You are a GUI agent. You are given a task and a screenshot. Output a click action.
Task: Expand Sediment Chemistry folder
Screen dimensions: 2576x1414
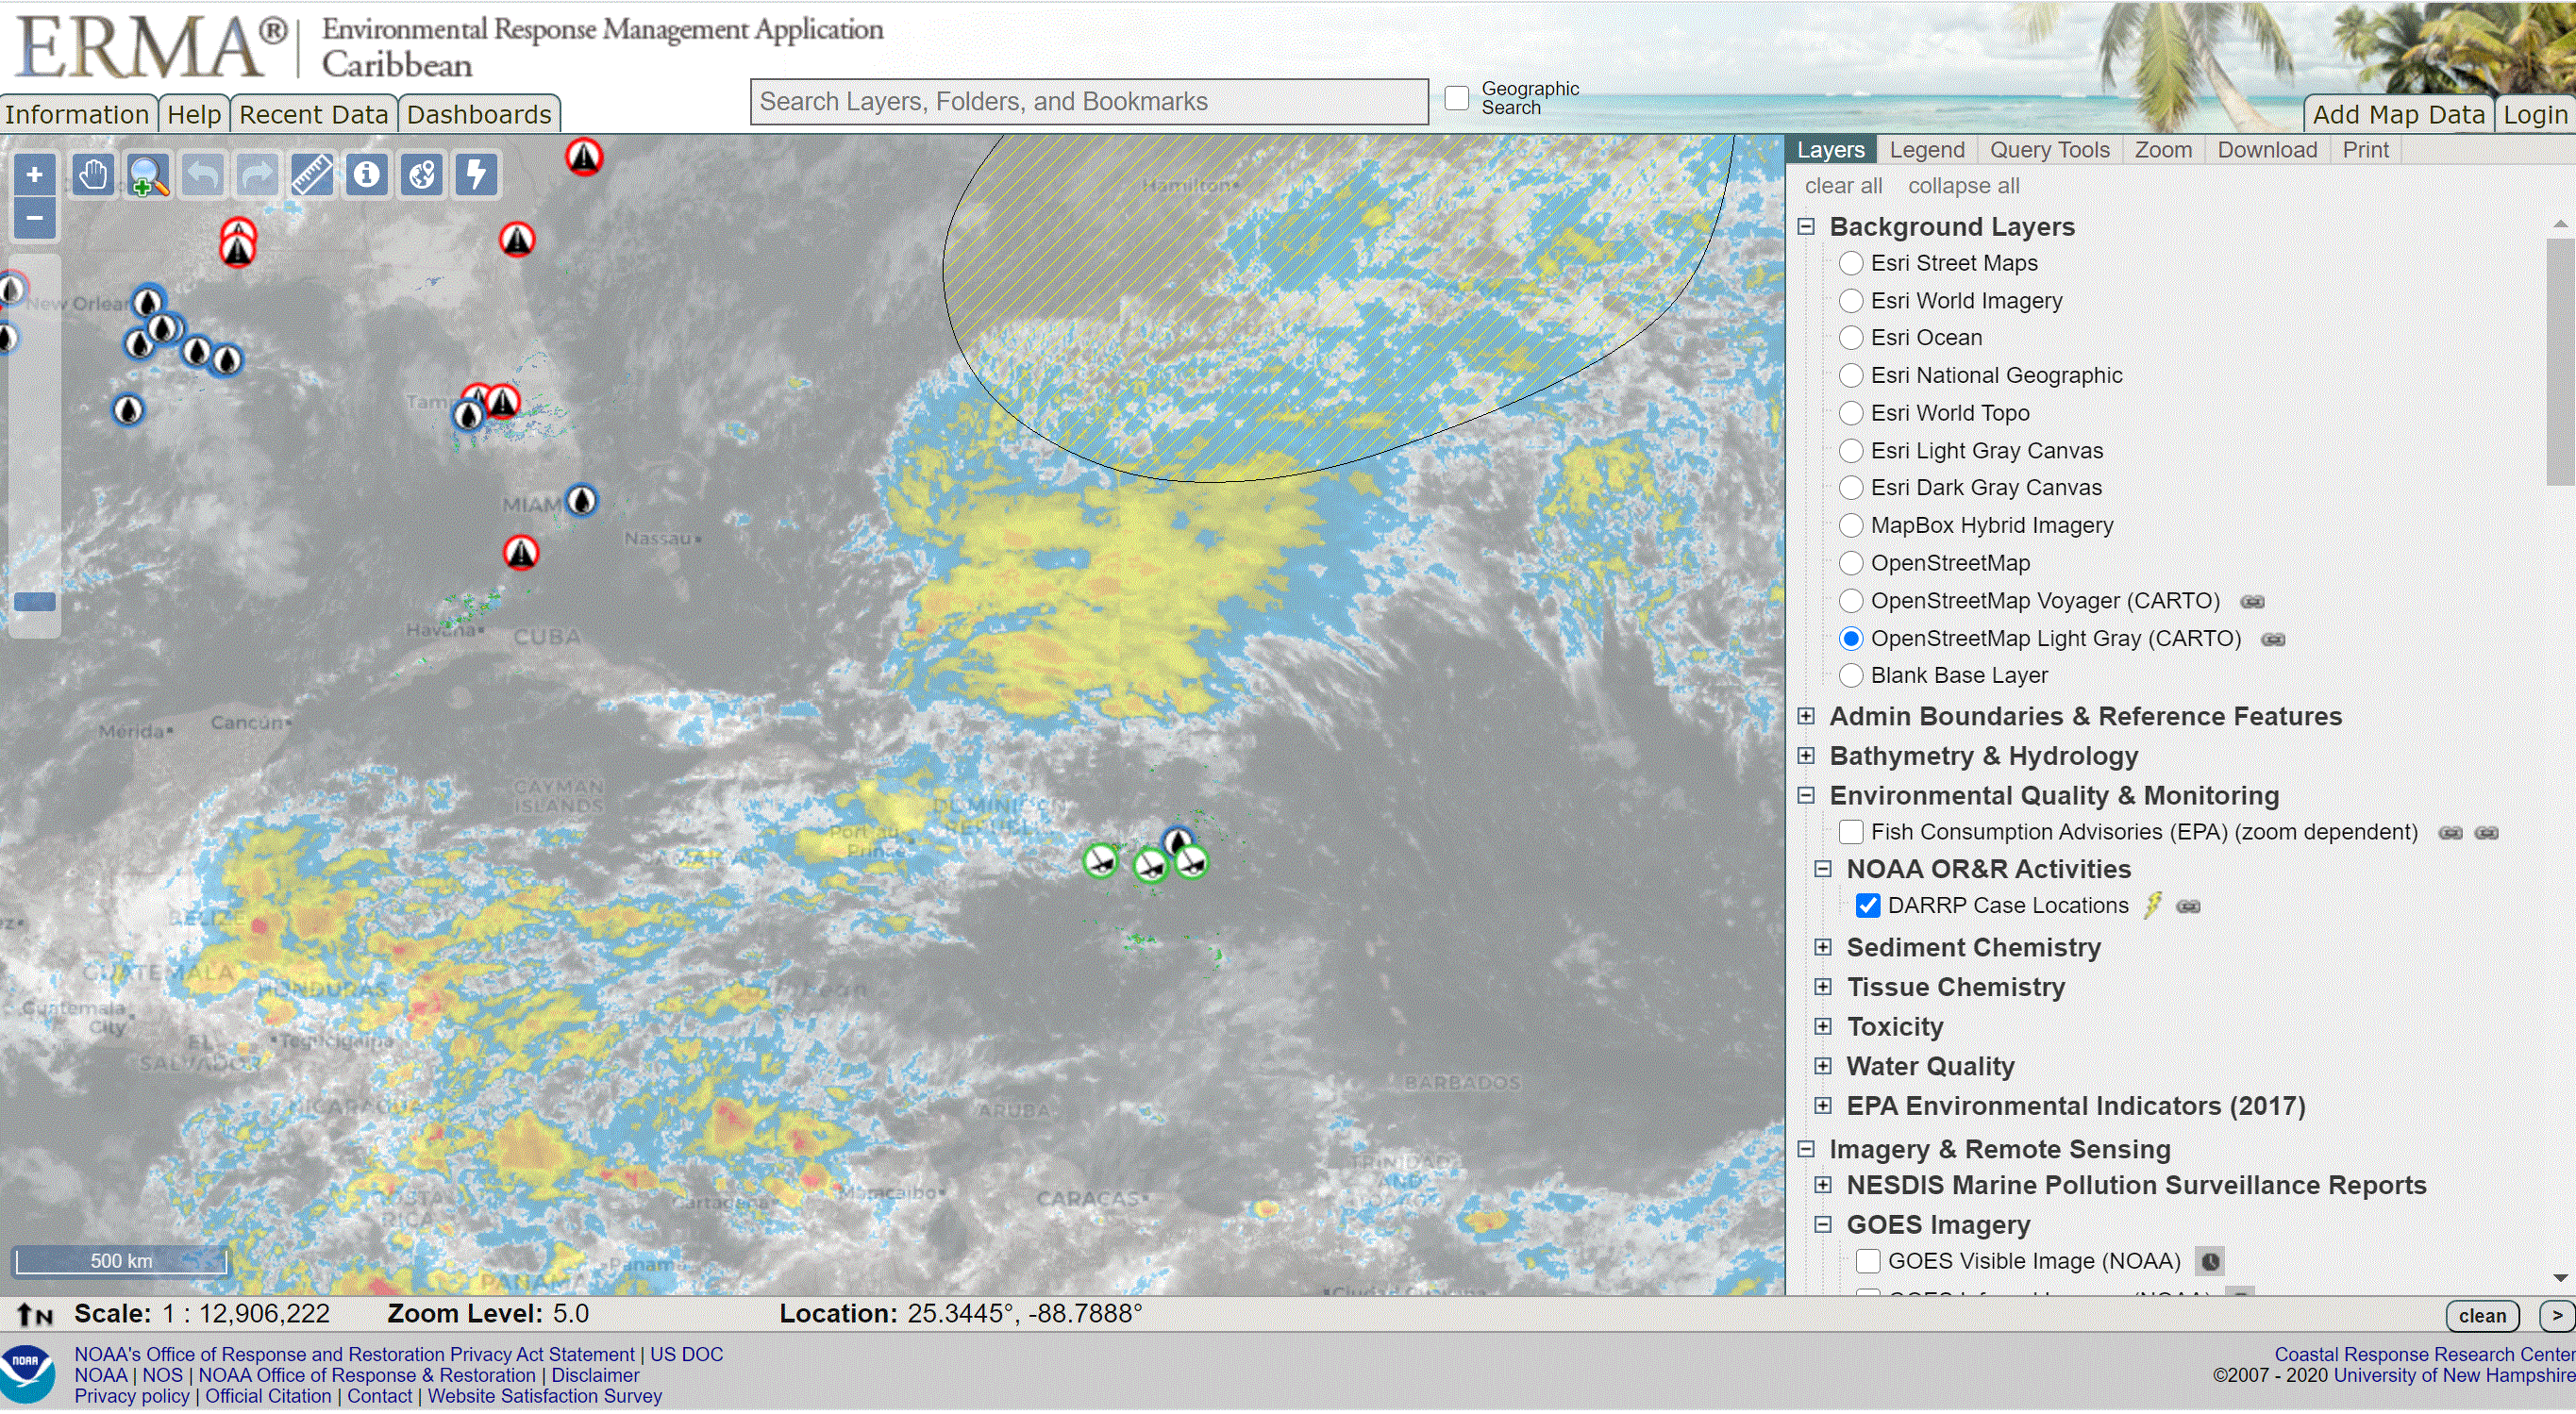point(1823,948)
